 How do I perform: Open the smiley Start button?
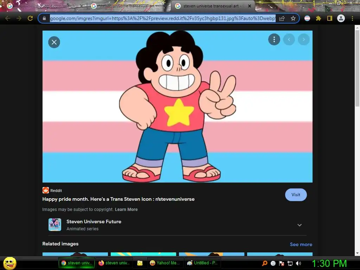tap(9, 263)
